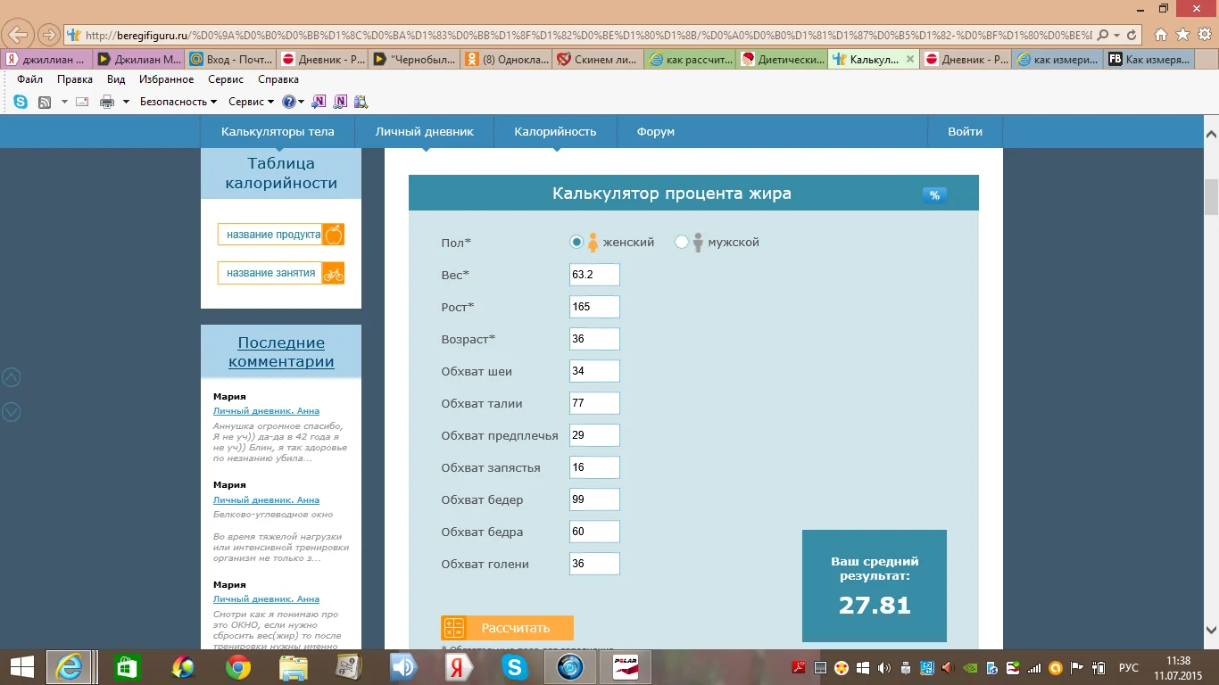The height and width of the screenshot is (685, 1219).
Task: Open the dropdown arrow next to the Help icon
Action: tap(302, 102)
